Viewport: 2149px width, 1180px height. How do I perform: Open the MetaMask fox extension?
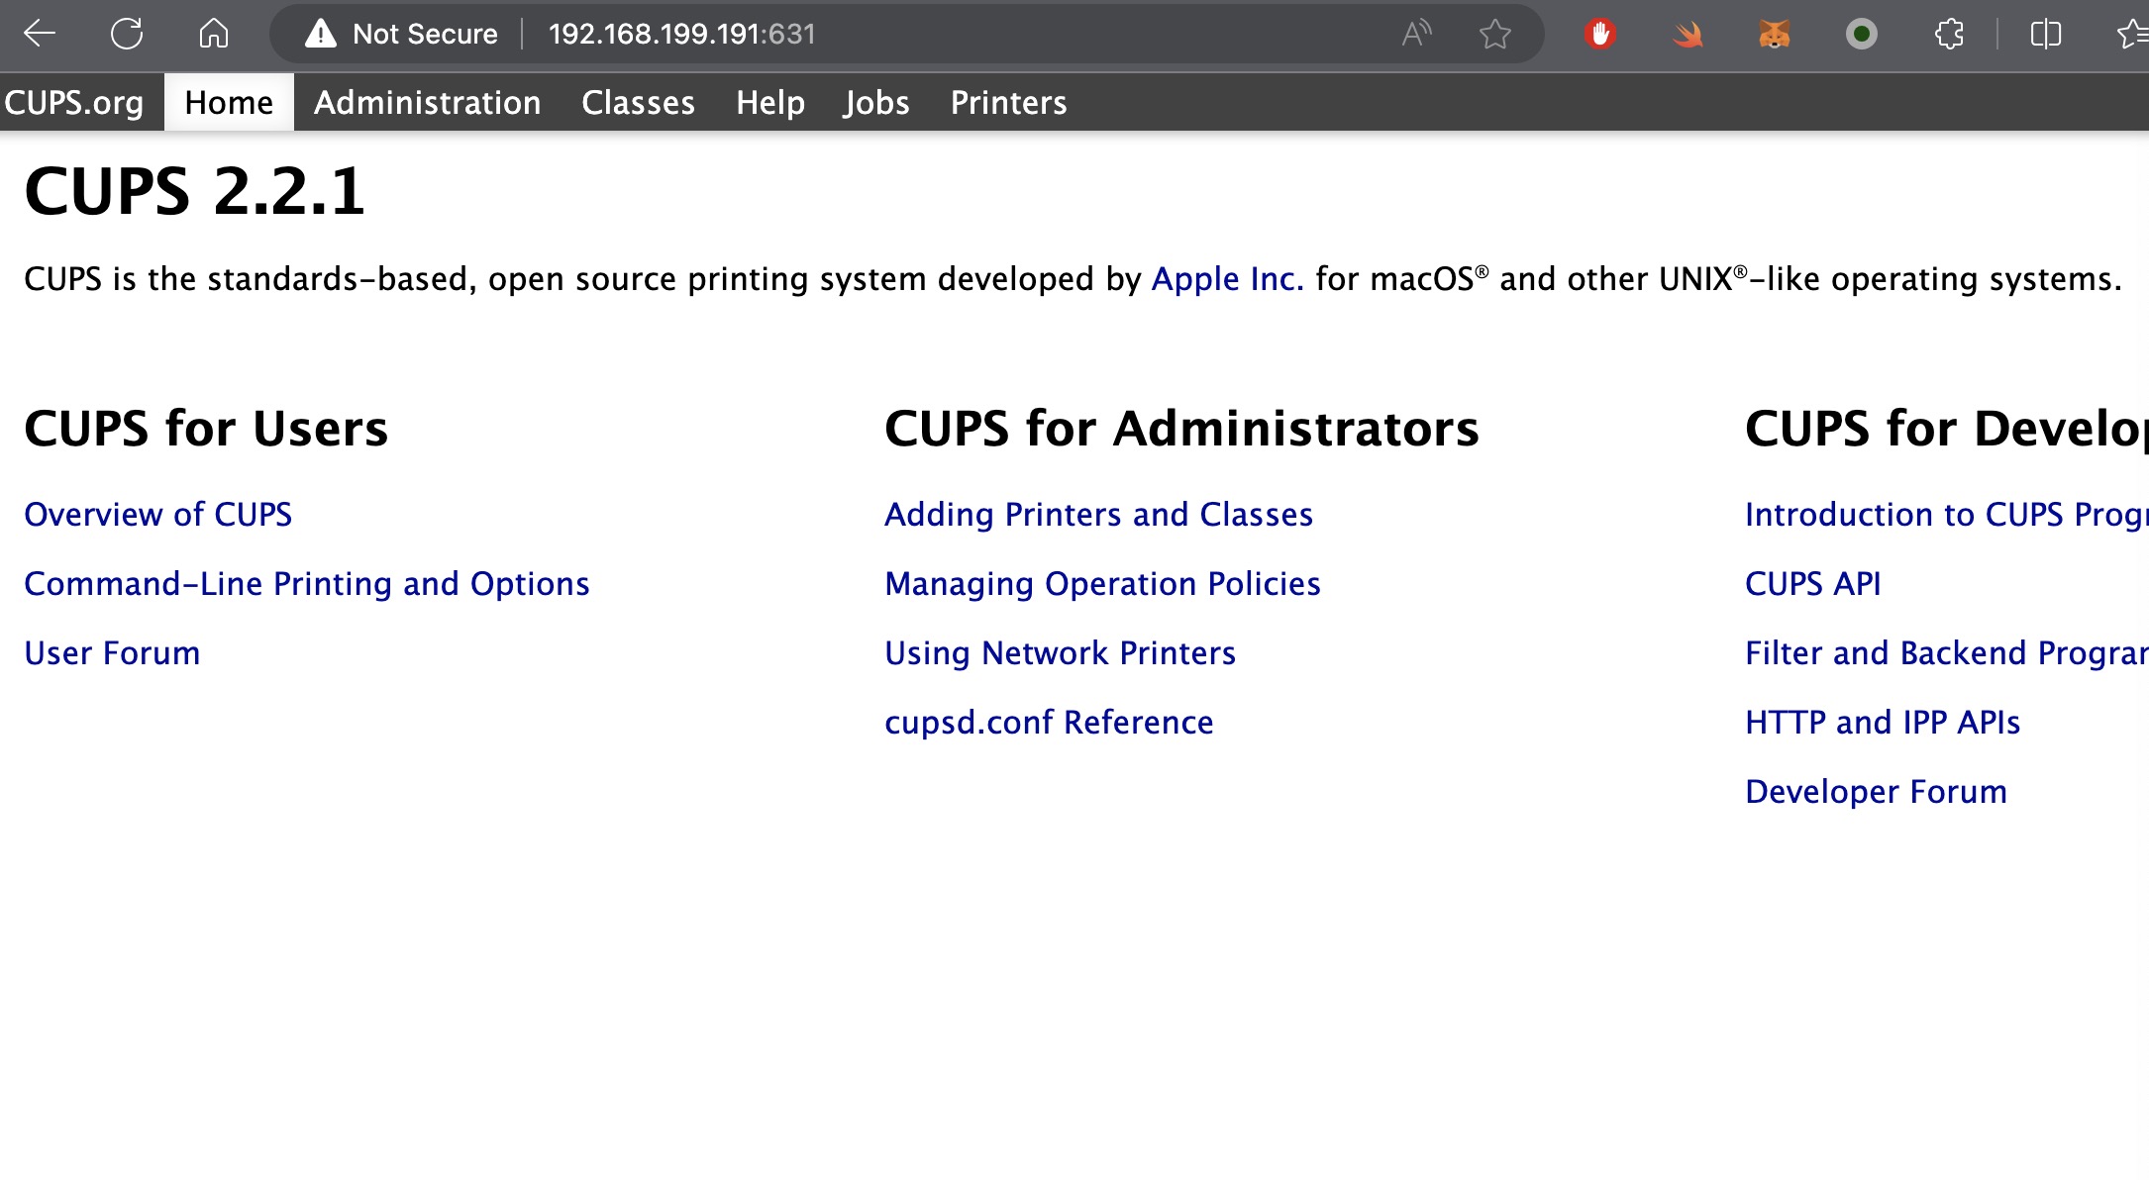tap(1775, 35)
